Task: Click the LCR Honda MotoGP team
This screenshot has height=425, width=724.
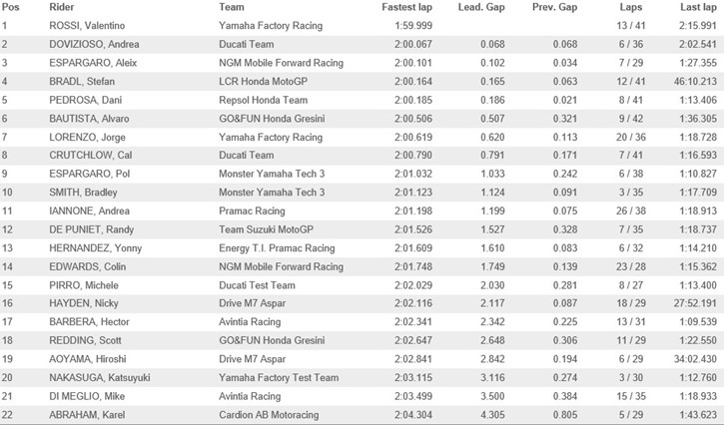Action: pos(264,82)
